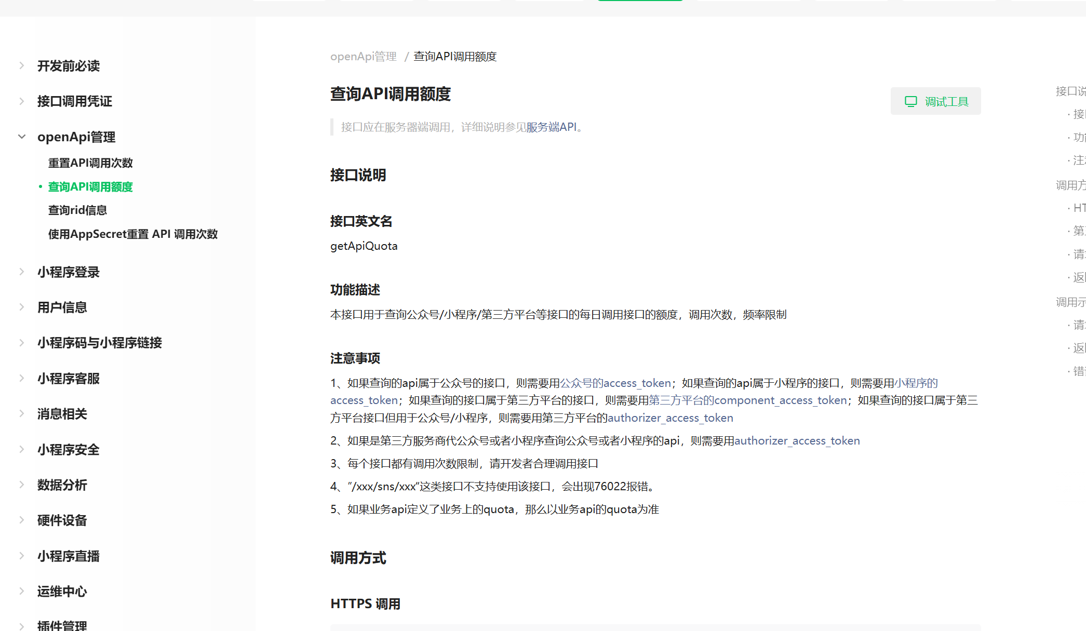Click openApi管理 breadcrumb

pos(363,57)
